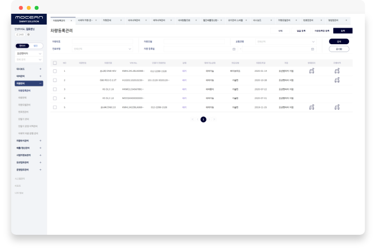Close the 번호판관리 tab with its x
This screenshot has width=376, height=251.
pyautogui.click(x=321, y=20)
